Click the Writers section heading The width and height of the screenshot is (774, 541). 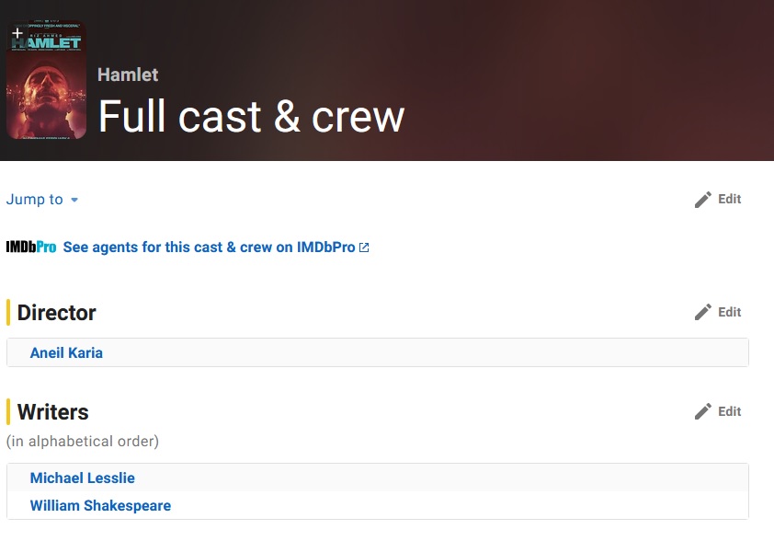52,412
